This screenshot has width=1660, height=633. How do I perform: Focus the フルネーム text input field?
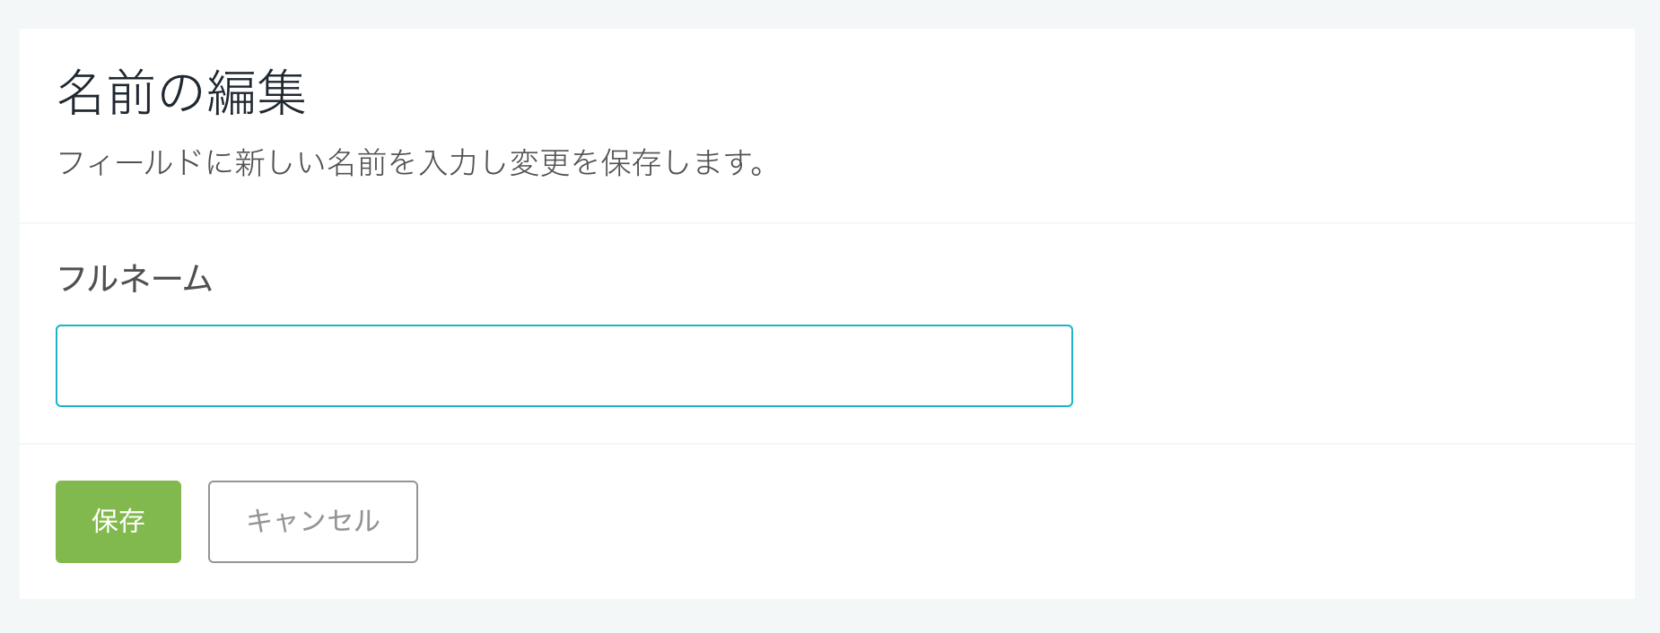(564, 366)
